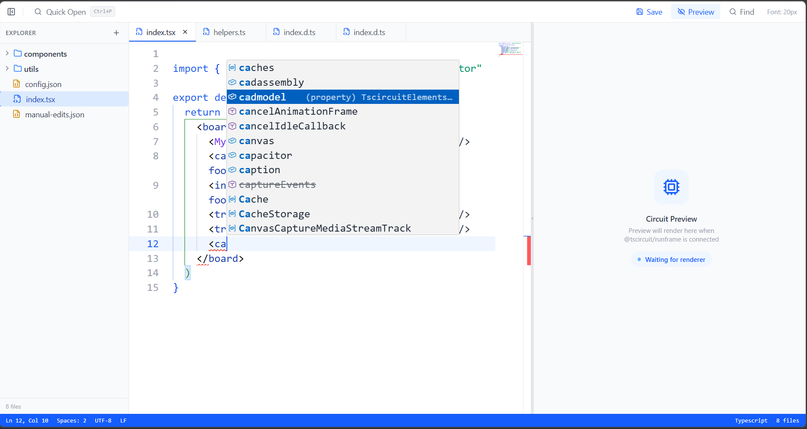Click UTF-8 encoding in status bar
This screenshot has width=807, height=429.
click(103, 421)
